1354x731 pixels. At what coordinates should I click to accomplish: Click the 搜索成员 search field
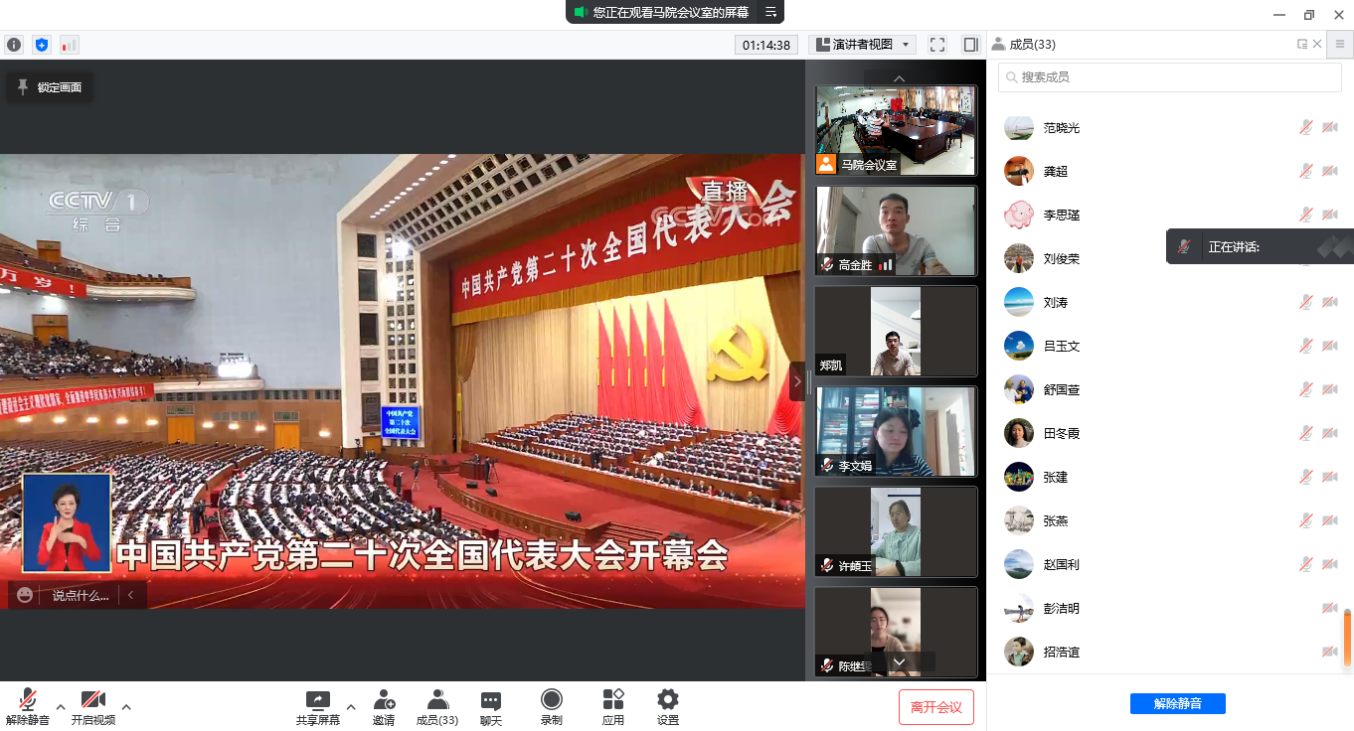(x=1169, y=76)
